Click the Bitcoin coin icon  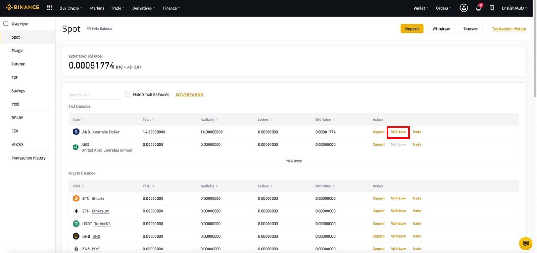click(x=76, y=199)
